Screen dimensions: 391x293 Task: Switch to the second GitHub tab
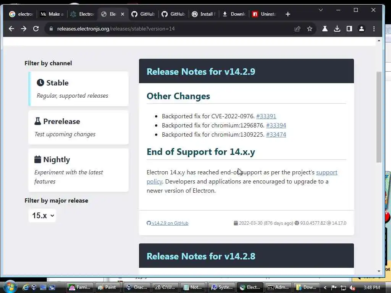[x=173, y=14]
